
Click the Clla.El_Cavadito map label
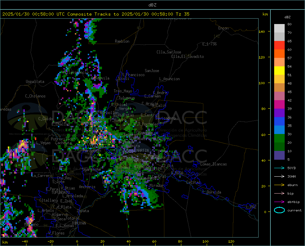(x=187, y=57)
